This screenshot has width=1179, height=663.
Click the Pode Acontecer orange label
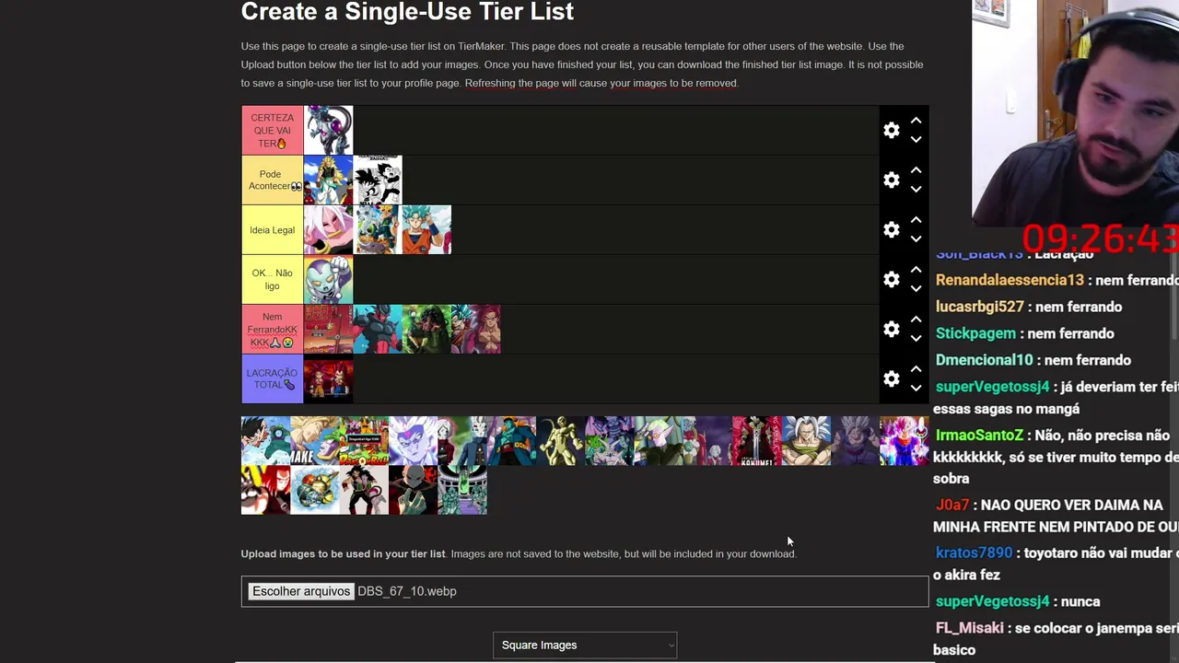tap(273, 180)
